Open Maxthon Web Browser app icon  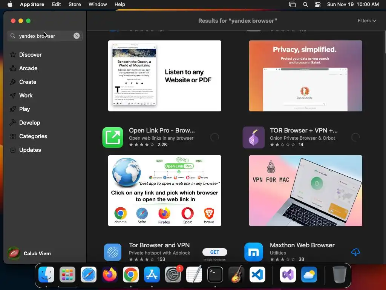point(254,252)
